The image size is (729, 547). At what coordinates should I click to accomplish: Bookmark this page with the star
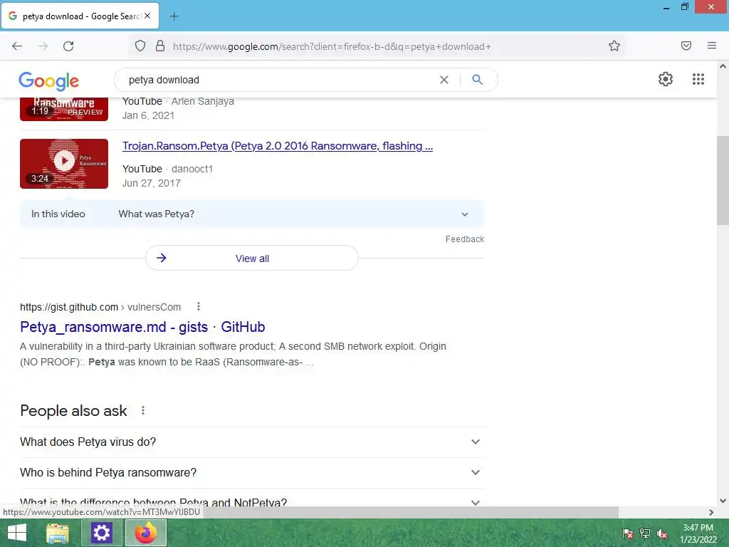614,46
